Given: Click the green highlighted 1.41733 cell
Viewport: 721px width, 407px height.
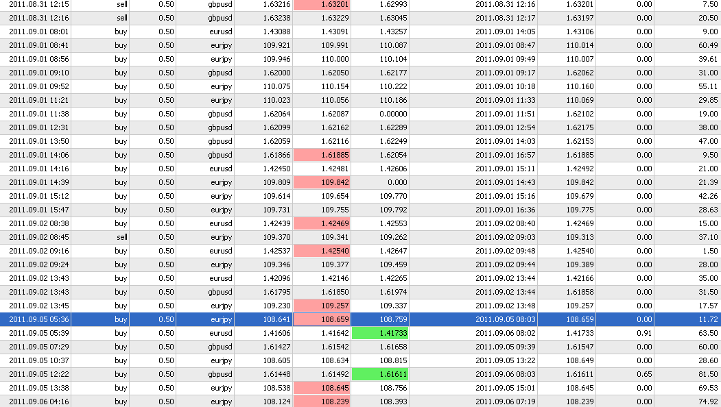Looking at the screenshot, I should coord(379,333).
